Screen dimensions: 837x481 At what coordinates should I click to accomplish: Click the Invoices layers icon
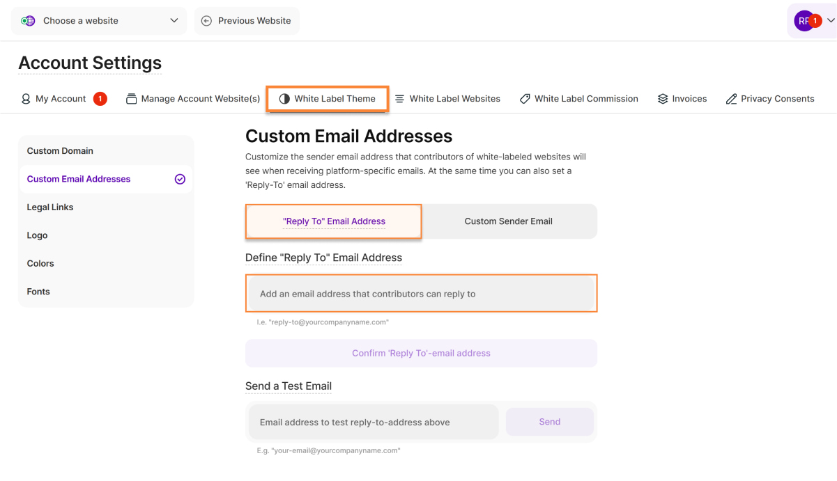coord(663,99)
